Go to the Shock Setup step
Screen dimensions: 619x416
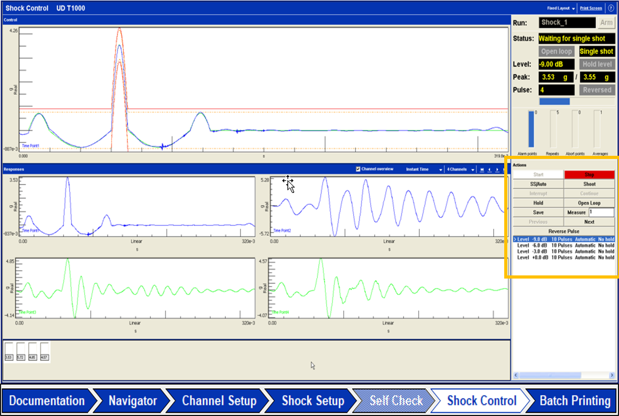pyautogui.click(x=312, y=401)
